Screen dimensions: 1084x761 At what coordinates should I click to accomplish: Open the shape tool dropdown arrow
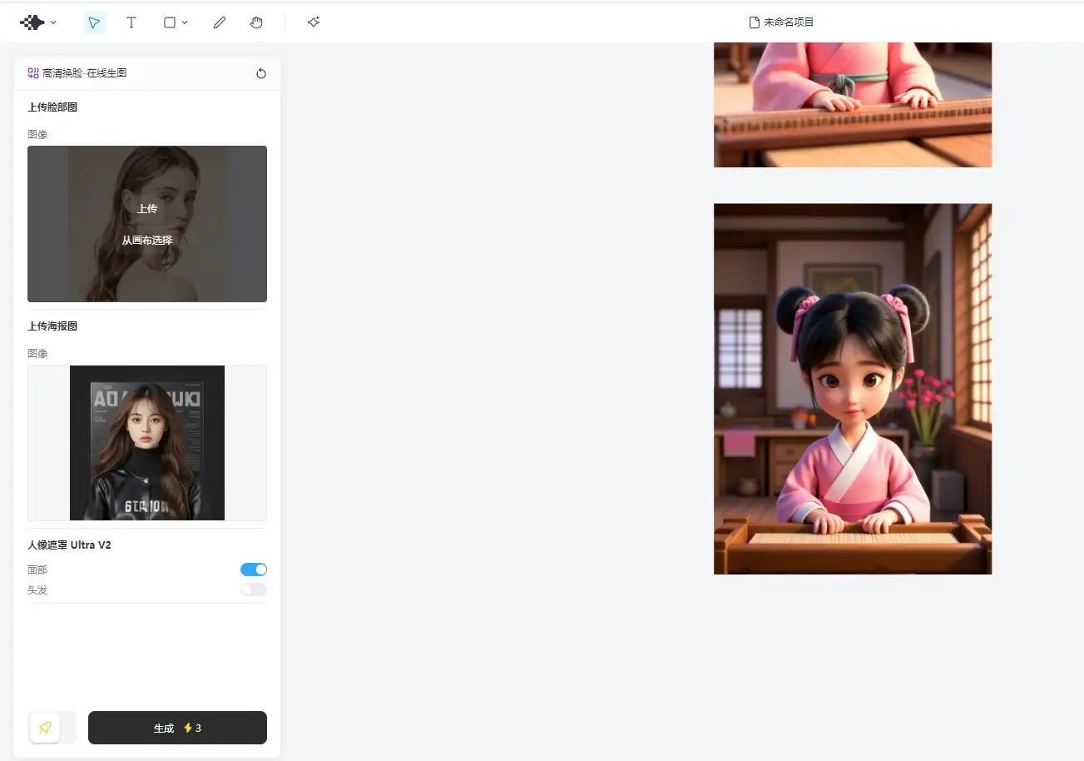[185, 22]
